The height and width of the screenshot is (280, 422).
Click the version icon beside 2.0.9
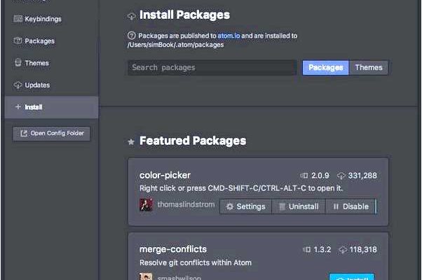pyautogui.click(x=304, y=176)
